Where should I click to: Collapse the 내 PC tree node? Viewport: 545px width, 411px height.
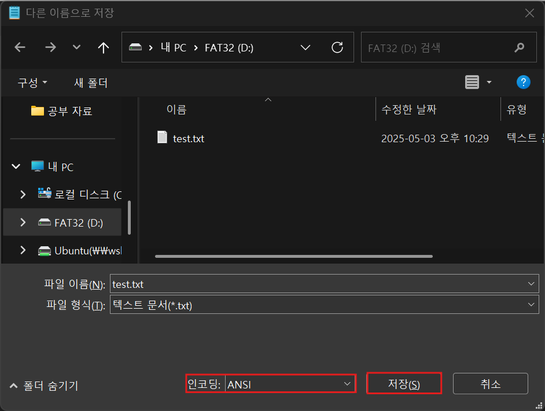[x=16, y=166]
